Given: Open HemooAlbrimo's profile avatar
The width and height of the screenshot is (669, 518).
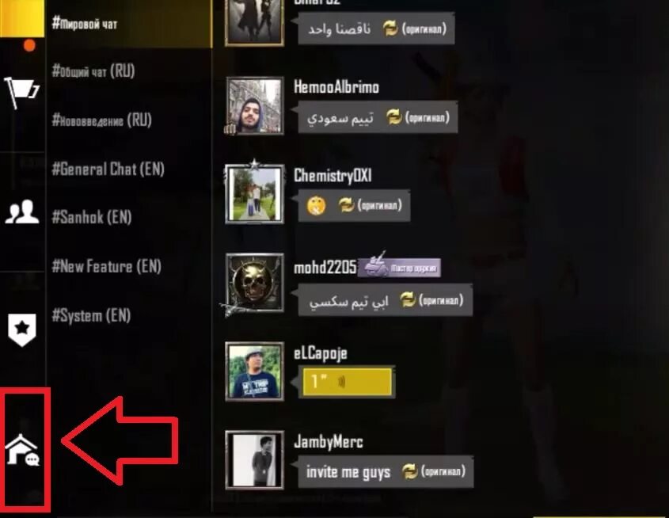Looking at the screenshot, I should [x=255, y=106].
